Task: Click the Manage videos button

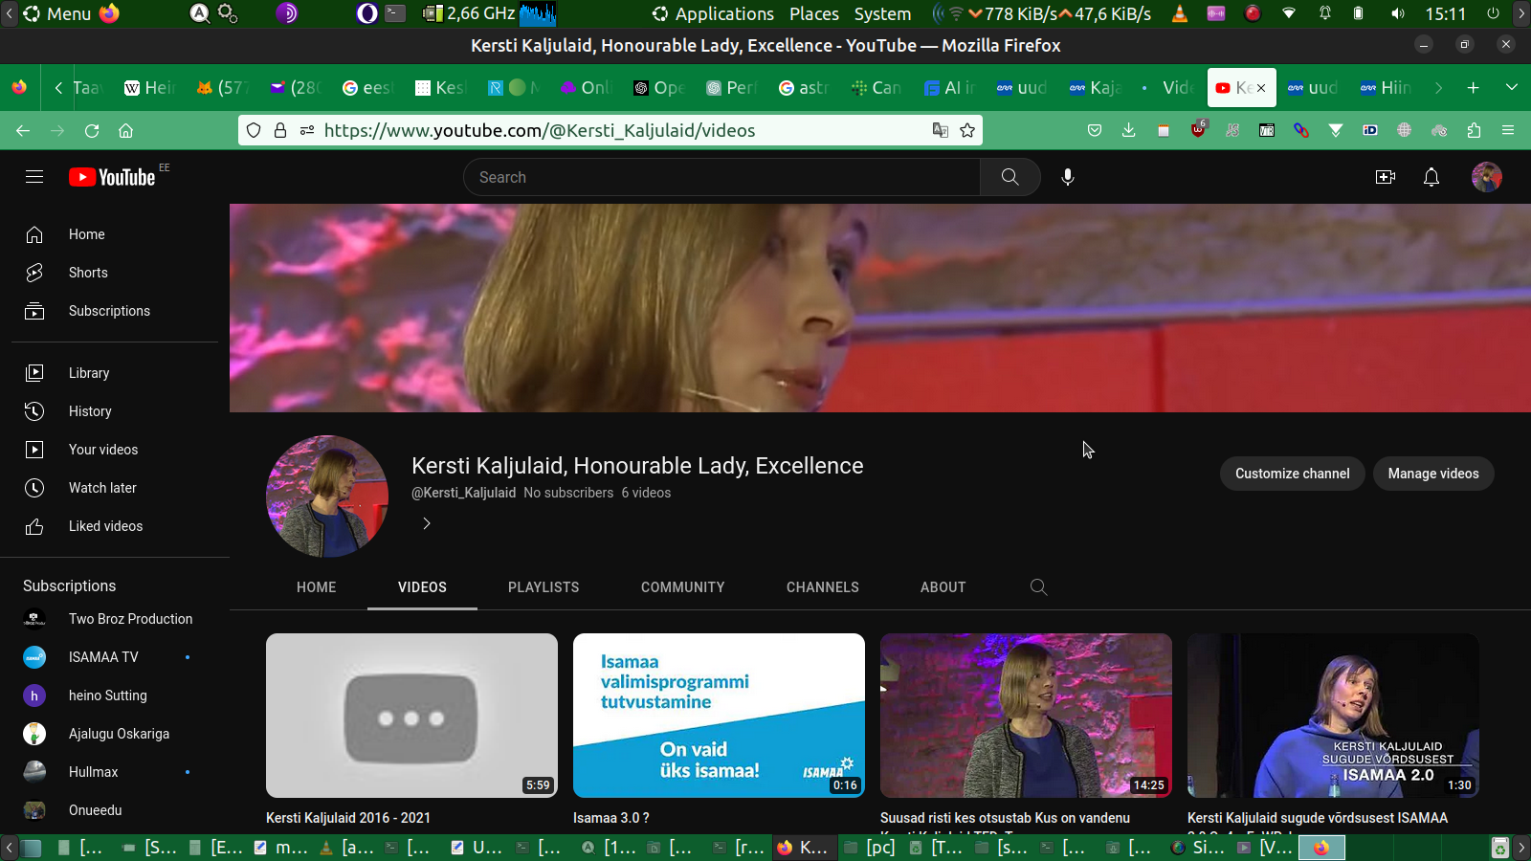Action: pyautogui.click(x=1432, y=474)
